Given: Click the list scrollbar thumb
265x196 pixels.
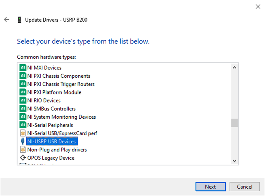Looking at the screenshot, I should (234, 123).
